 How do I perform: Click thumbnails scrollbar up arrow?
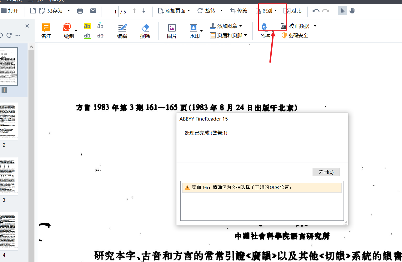click(31, 47)
